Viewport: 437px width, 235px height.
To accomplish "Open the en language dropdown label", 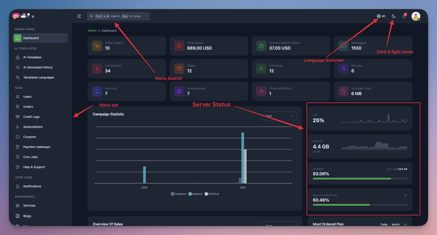I will click(384, 16).
